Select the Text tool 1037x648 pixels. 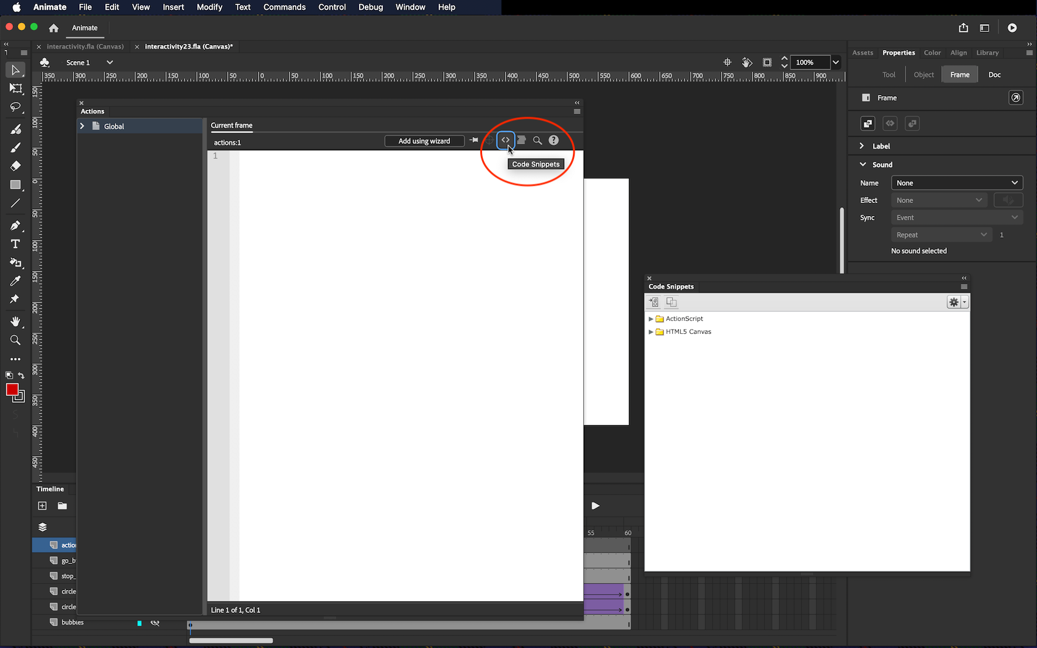pyautogui.click(x=15, y=244)
